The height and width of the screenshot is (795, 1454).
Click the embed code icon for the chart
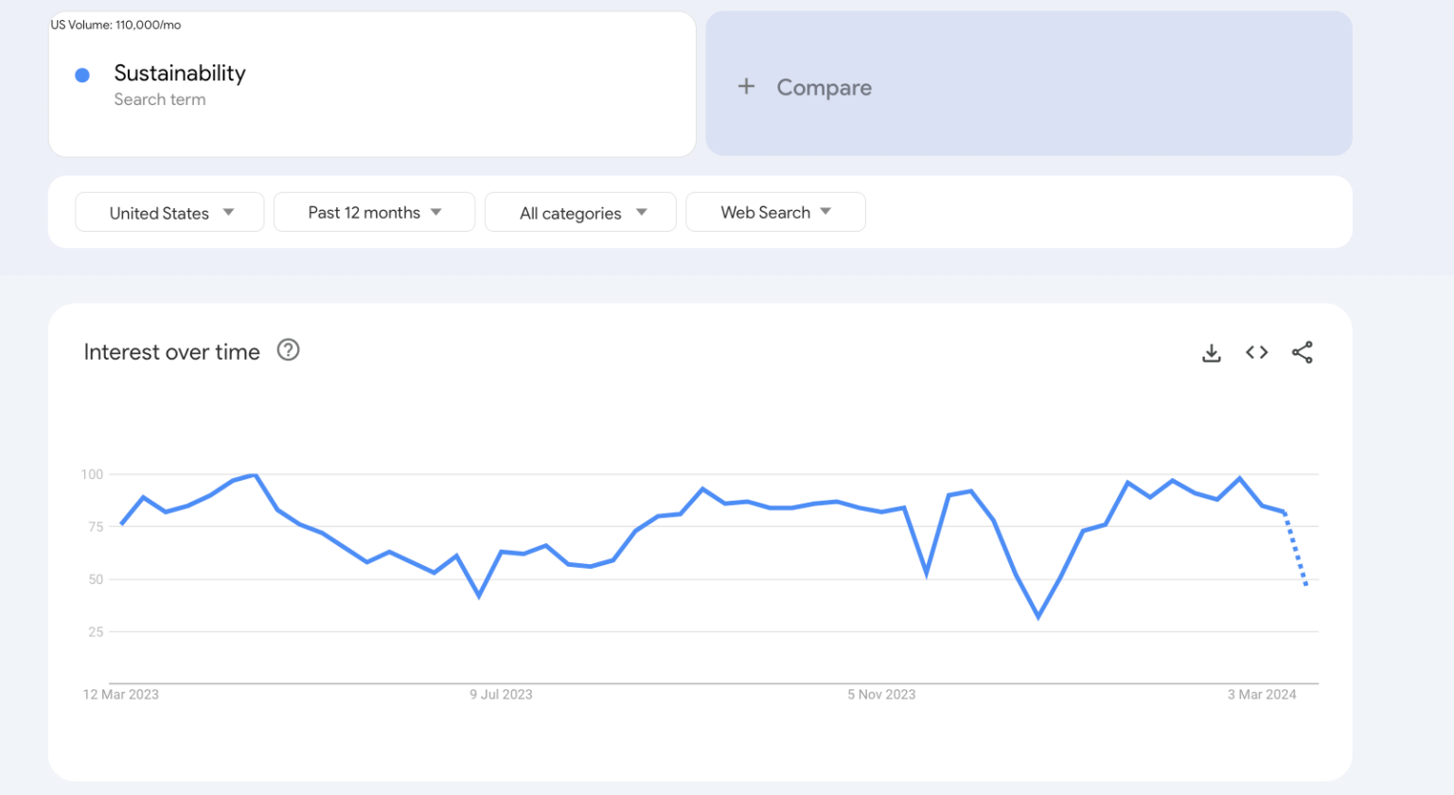[x=1256, y=351]
